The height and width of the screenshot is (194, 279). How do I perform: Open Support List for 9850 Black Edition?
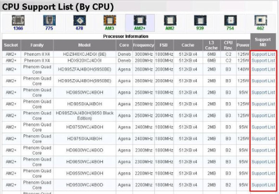coord(263,115)
